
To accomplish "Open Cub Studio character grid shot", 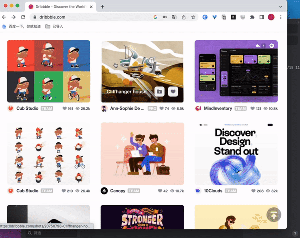I will [x=49, y=154].
